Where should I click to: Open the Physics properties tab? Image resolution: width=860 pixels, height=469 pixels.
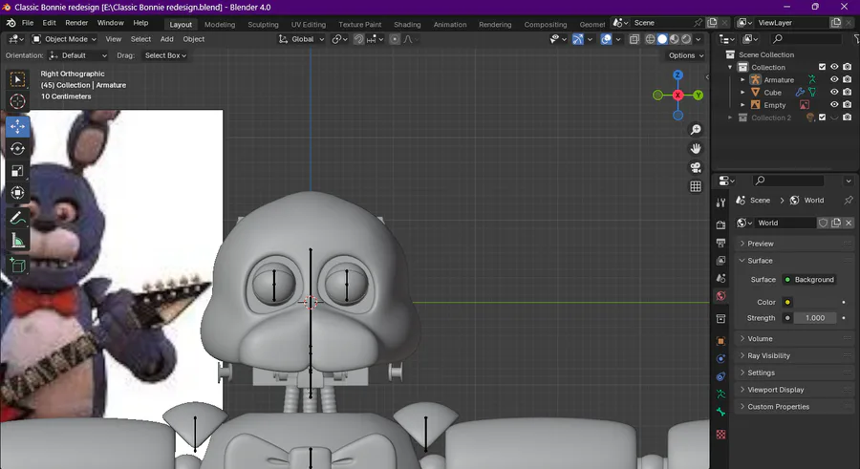[x=720, y=359]
